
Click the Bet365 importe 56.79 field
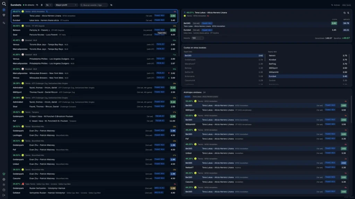[x=346, y=23]
